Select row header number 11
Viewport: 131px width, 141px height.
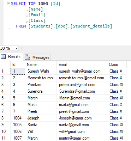[x=5, y=138]
